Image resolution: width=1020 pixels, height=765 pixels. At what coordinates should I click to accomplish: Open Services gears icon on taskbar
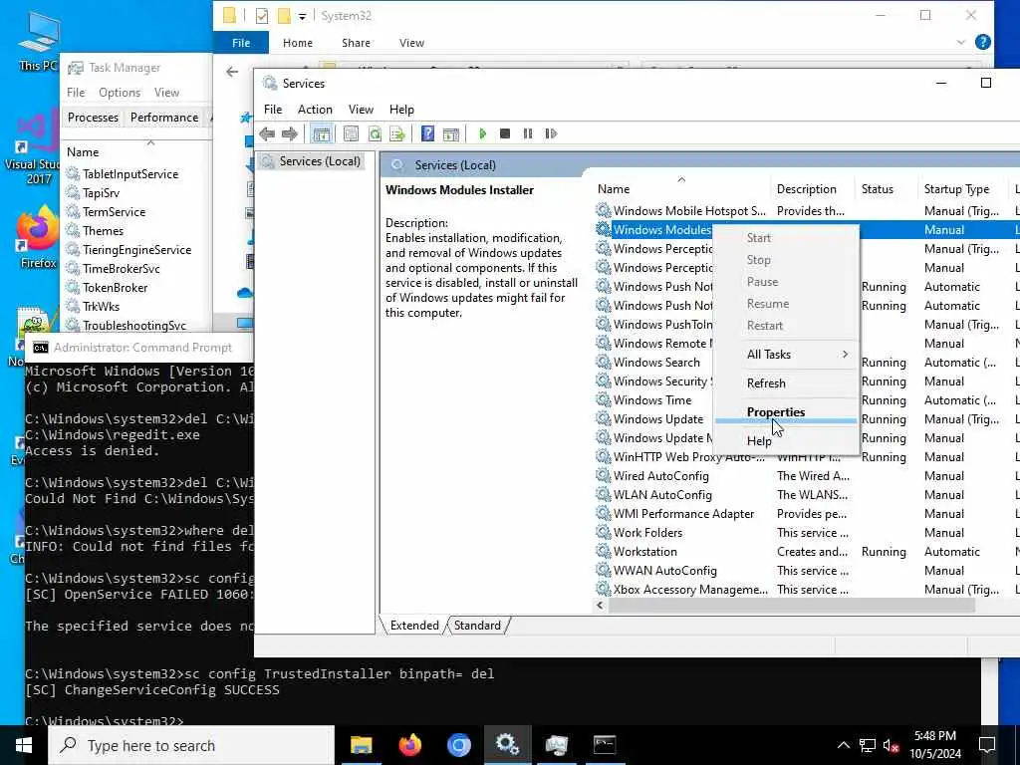click(x=507, y=745)
